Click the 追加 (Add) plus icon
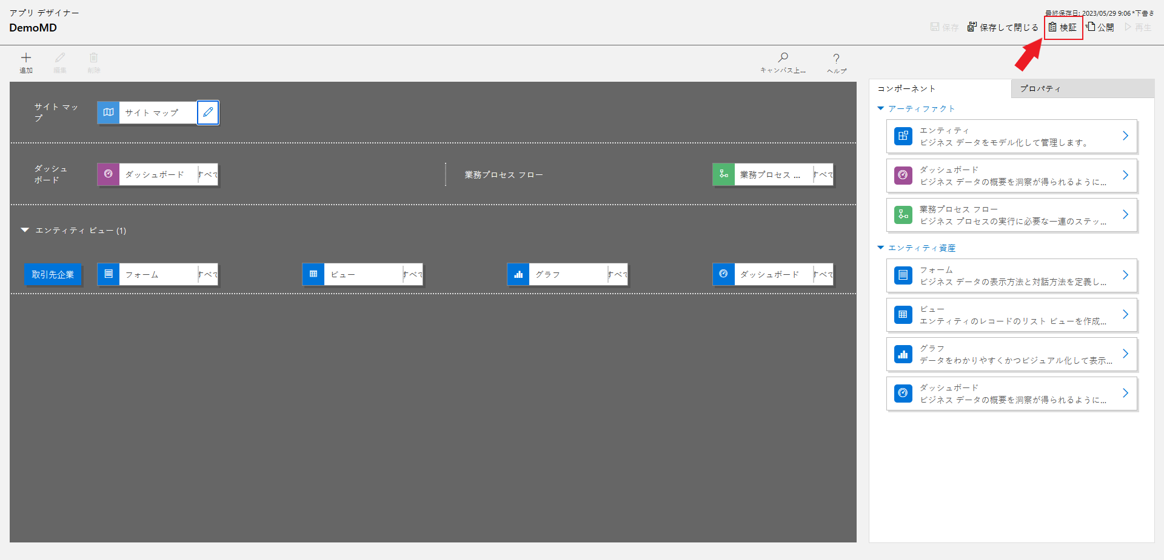The image size is (1164, 560). 26,58
